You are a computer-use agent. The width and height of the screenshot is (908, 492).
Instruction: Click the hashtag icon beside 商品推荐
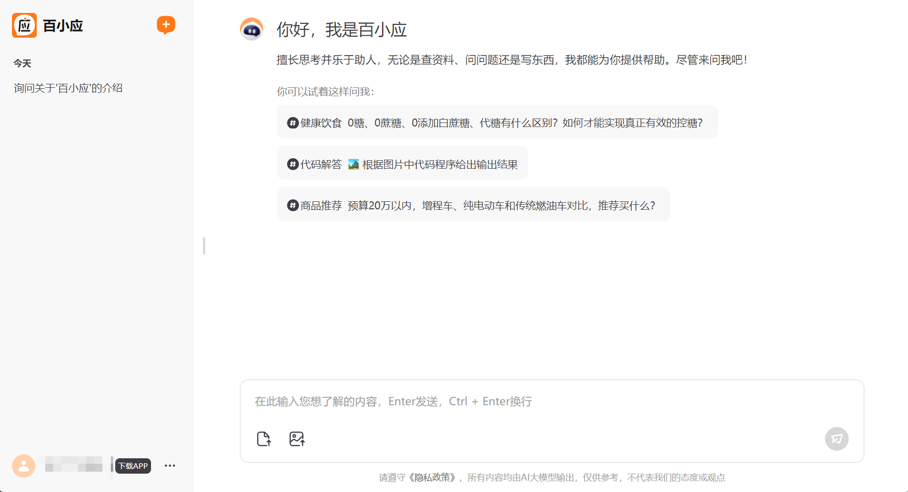pos(292,205)
